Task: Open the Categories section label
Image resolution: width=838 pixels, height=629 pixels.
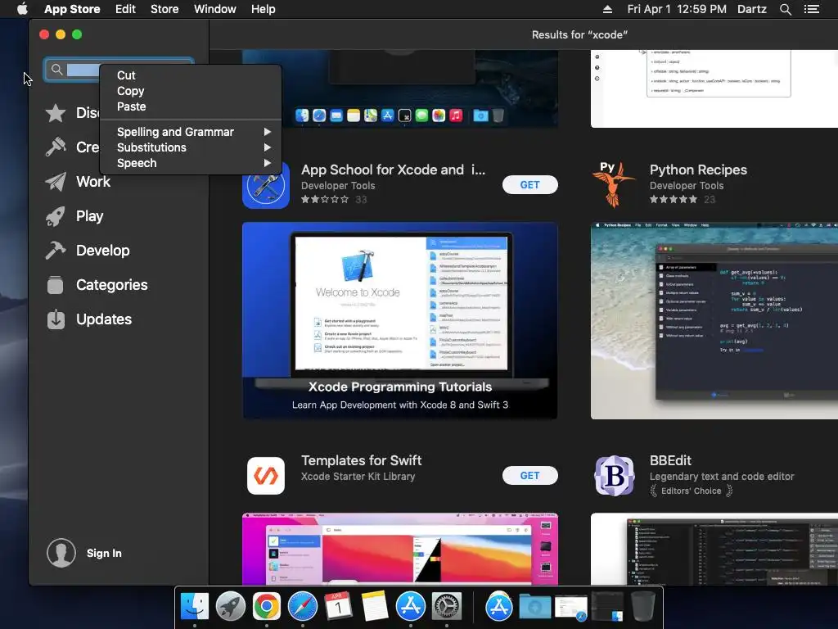Action: (x=111, y=284)
